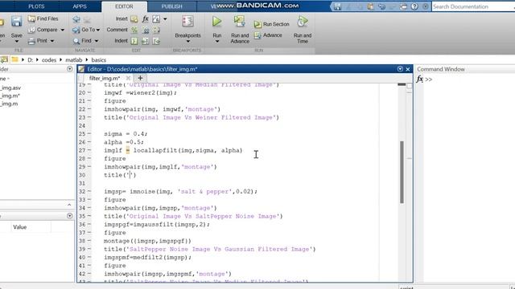The image size is (515, 289).
Task: Click the Find magnifier icon
Action: (x=76, y=41)
